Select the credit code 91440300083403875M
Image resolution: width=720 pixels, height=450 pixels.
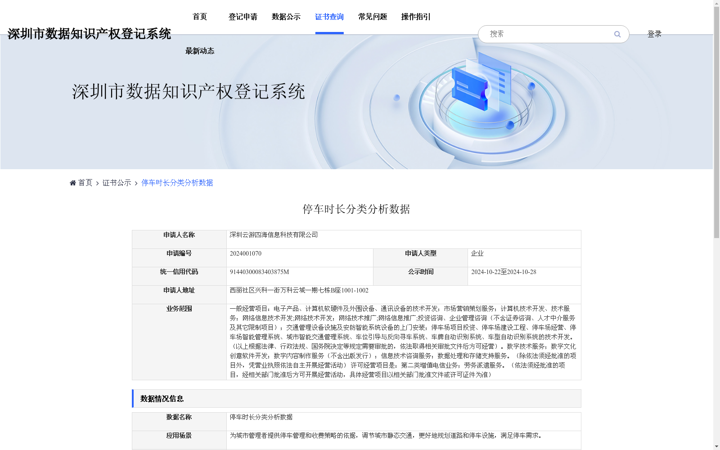coord(259,272)
